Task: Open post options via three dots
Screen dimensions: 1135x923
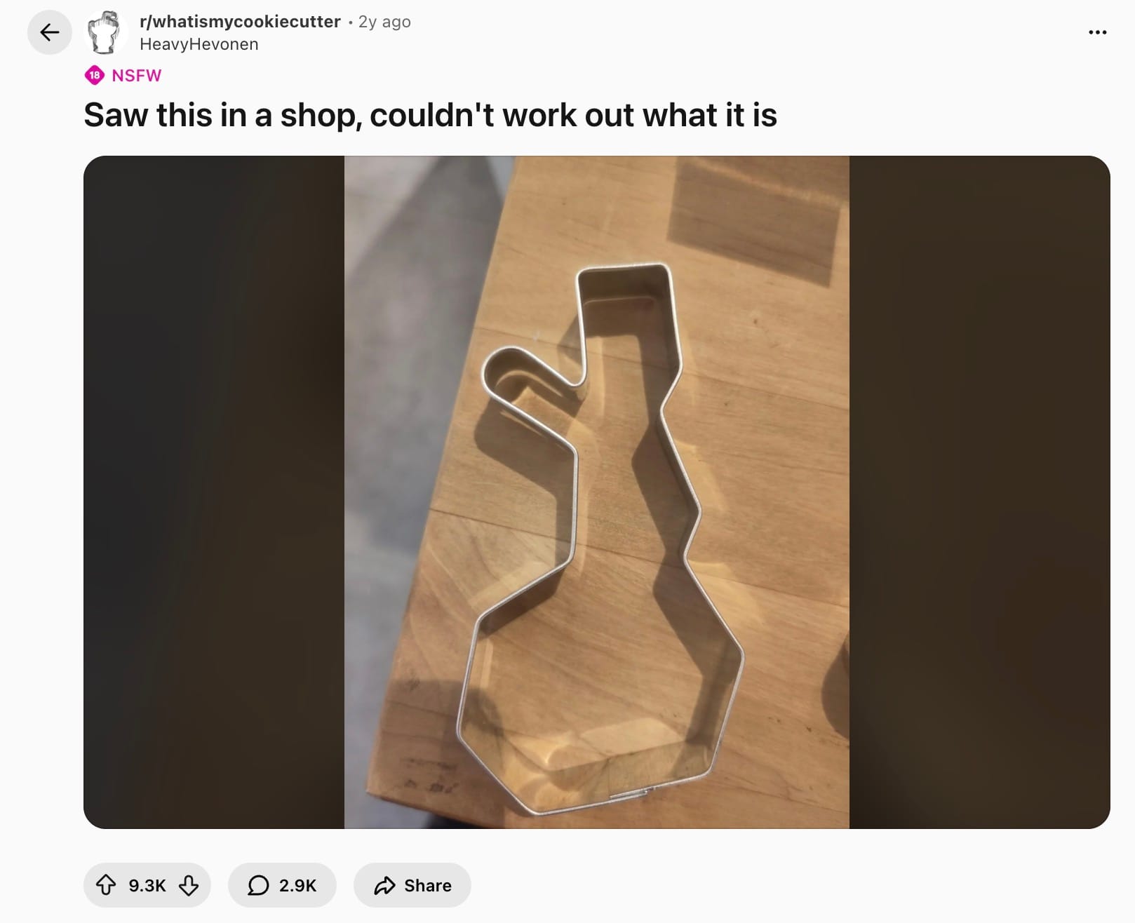Action: [x=1097, y=32]
